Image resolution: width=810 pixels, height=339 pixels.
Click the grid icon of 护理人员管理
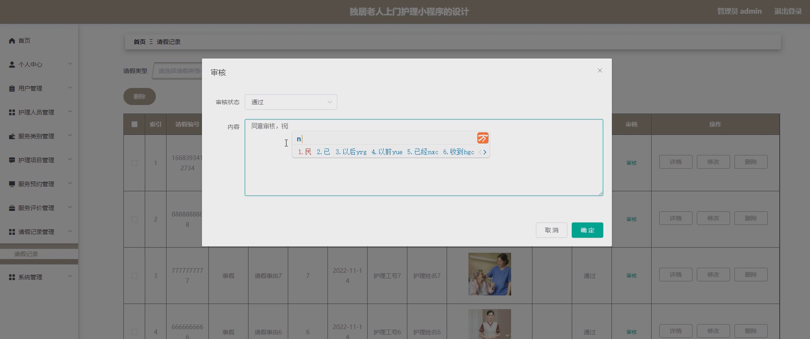click(12, 112)
